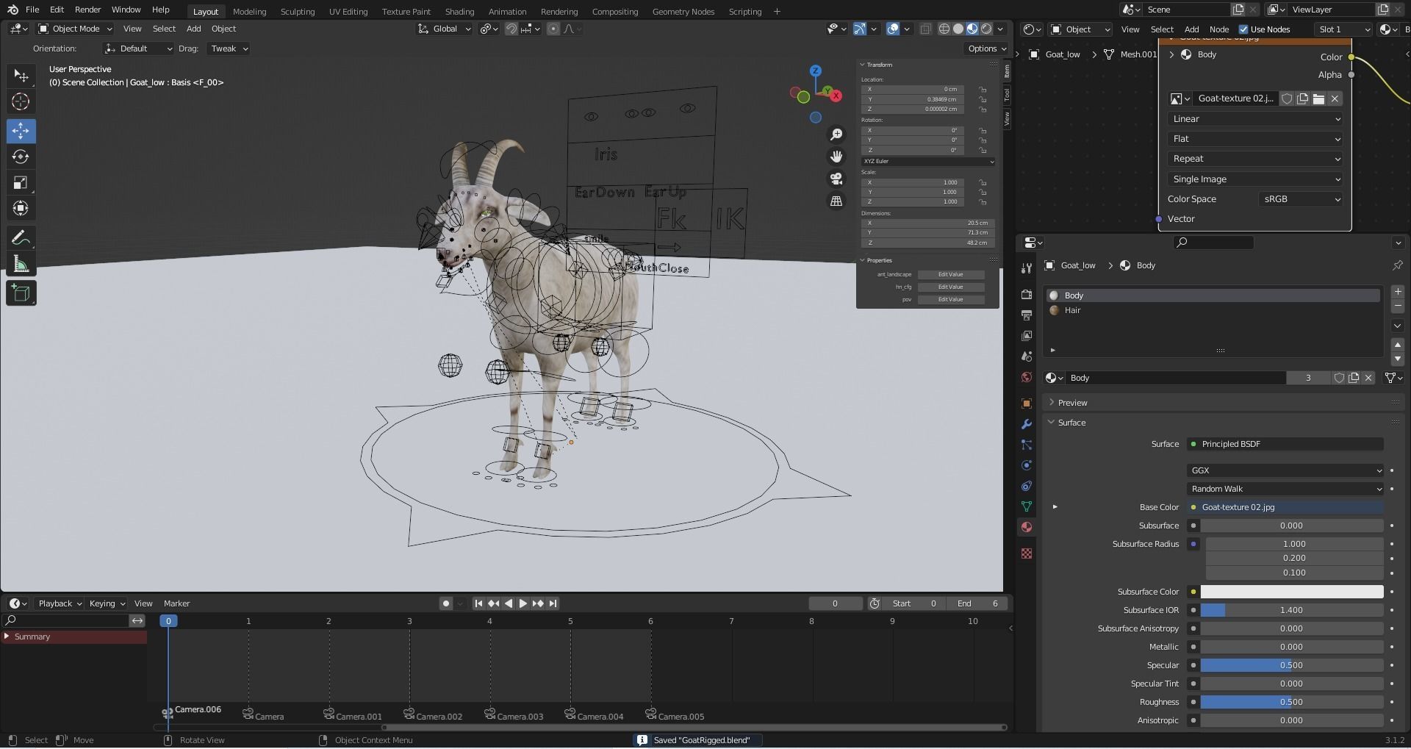Open Random Walk subsurface method dropdown
Viewport: 1411px width, 749px height.
tap(1285, 489)
